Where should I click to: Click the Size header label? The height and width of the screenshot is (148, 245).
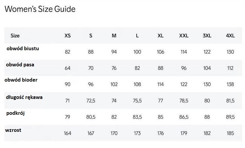click(x=15, y=36)
